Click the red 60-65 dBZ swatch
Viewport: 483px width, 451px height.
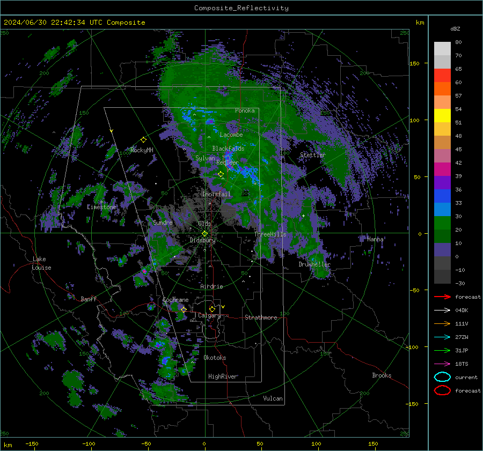tap(442, 76)
